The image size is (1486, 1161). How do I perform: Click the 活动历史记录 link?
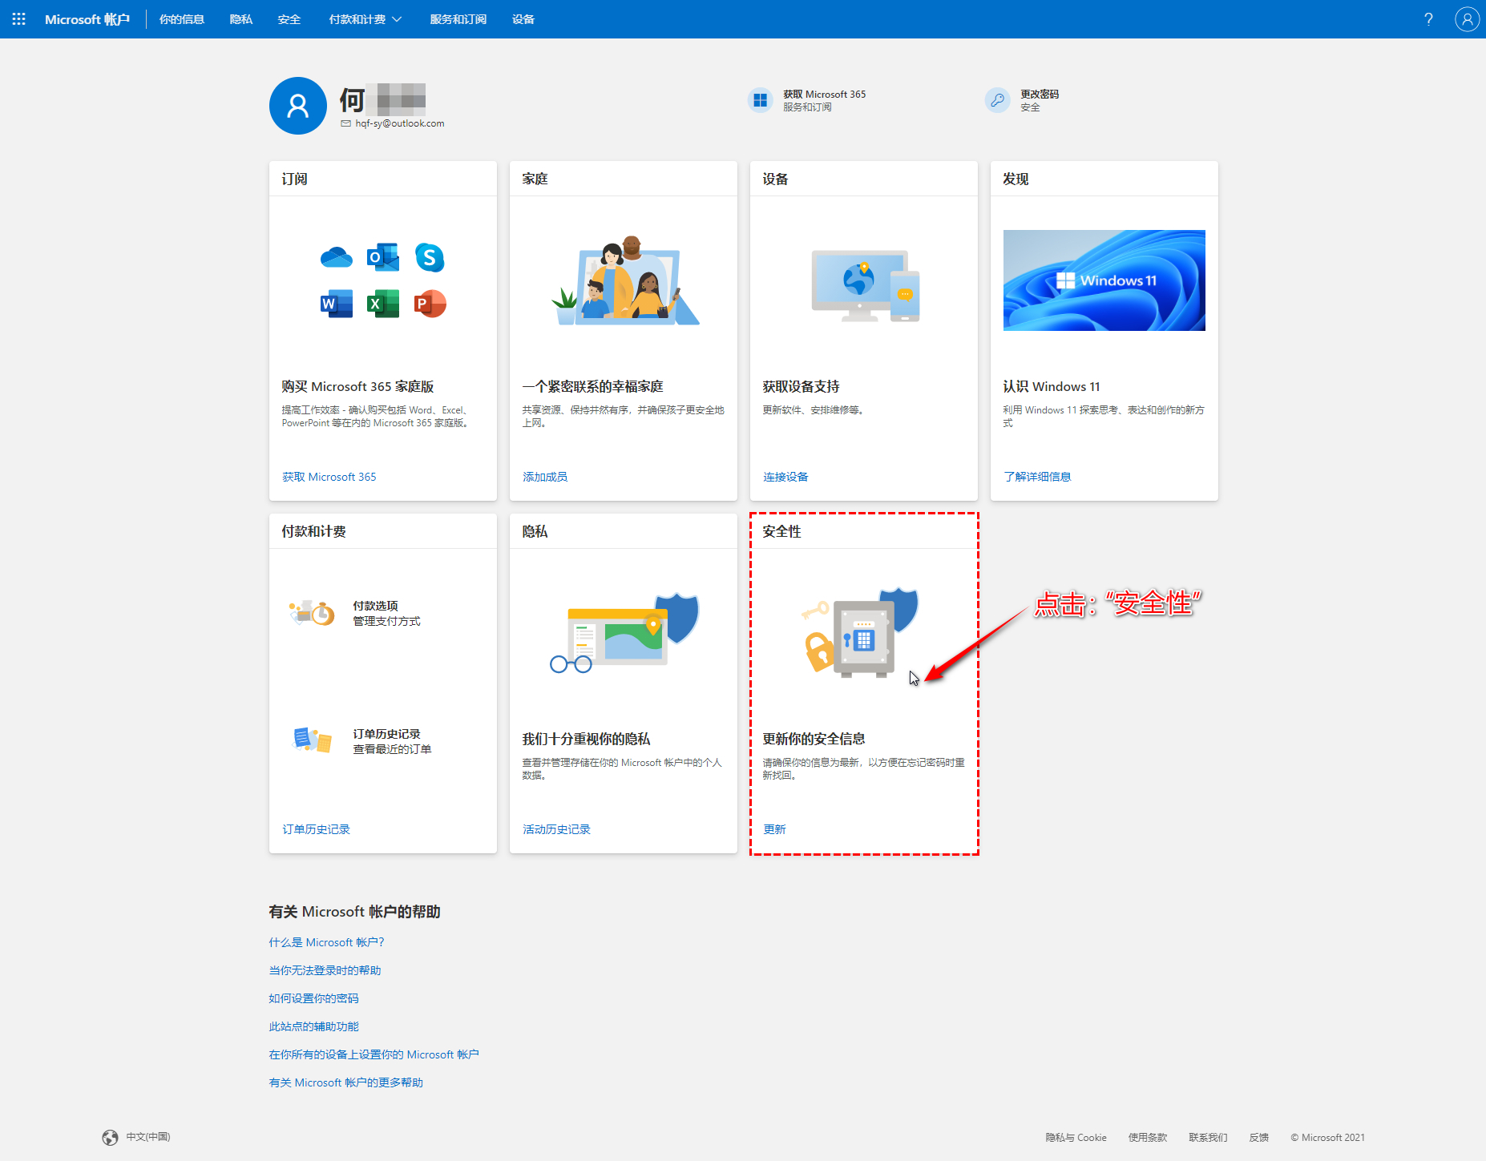[556, 829]
